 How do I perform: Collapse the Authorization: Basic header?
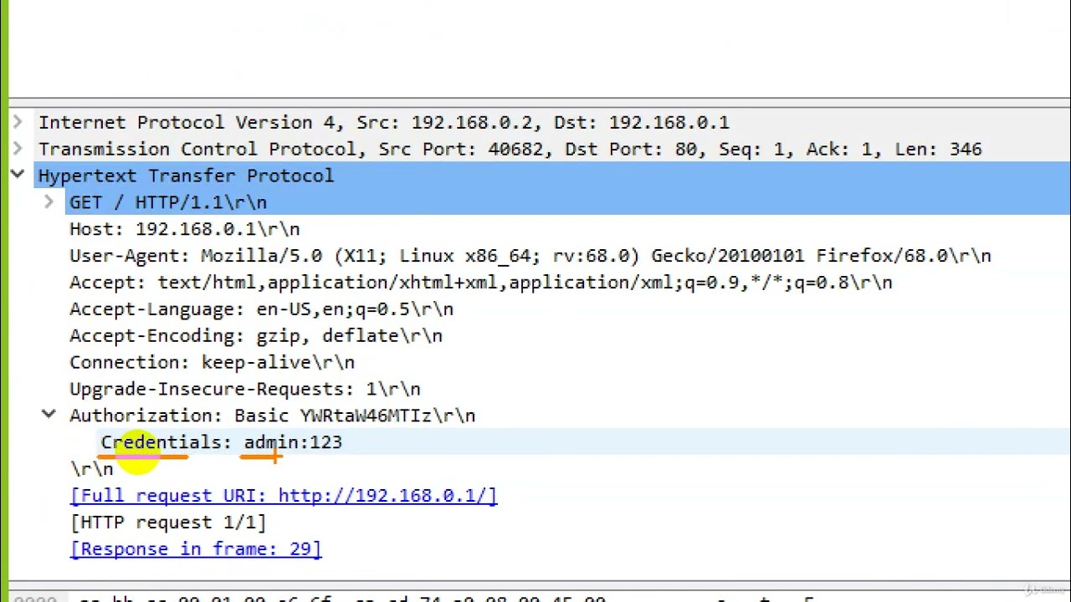(x=49, y=415)
